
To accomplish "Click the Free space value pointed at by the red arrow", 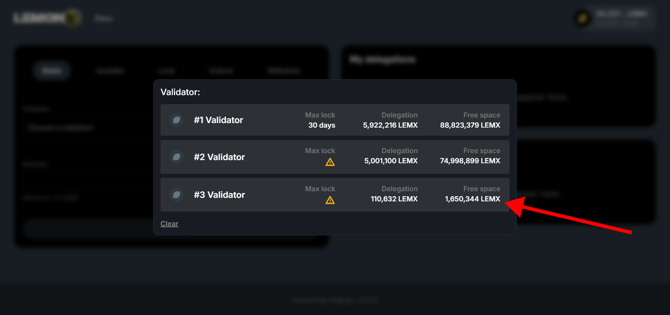I will click(472, 199).
